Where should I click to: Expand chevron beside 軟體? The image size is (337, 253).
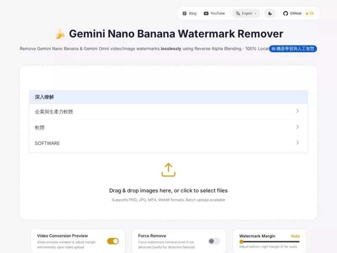pos(297,127)
